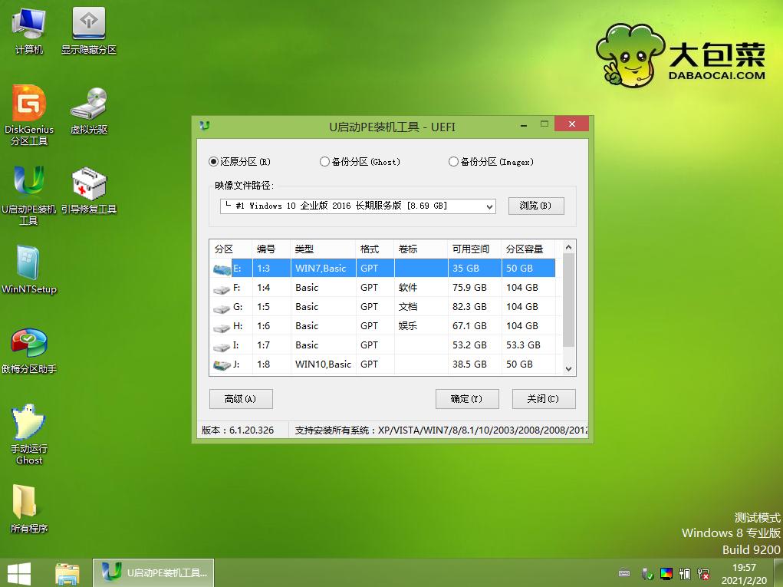Click the 编号 column header
Screen dimensions: 783x587
click(x=271, y=249)
